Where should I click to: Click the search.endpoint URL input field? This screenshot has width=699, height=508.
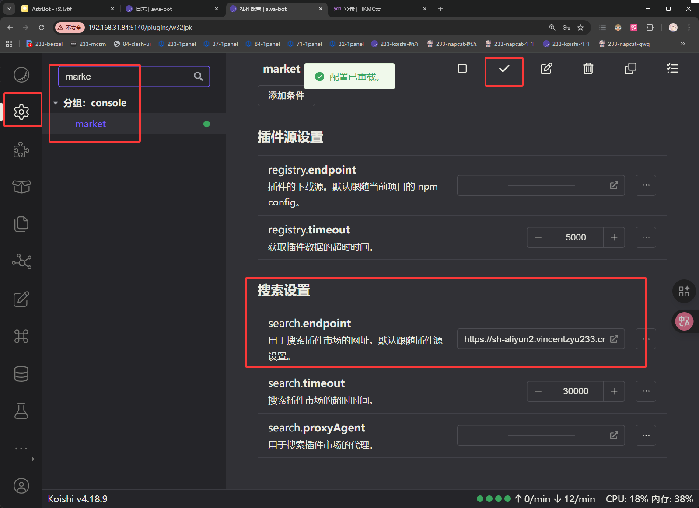click(534, 339)
